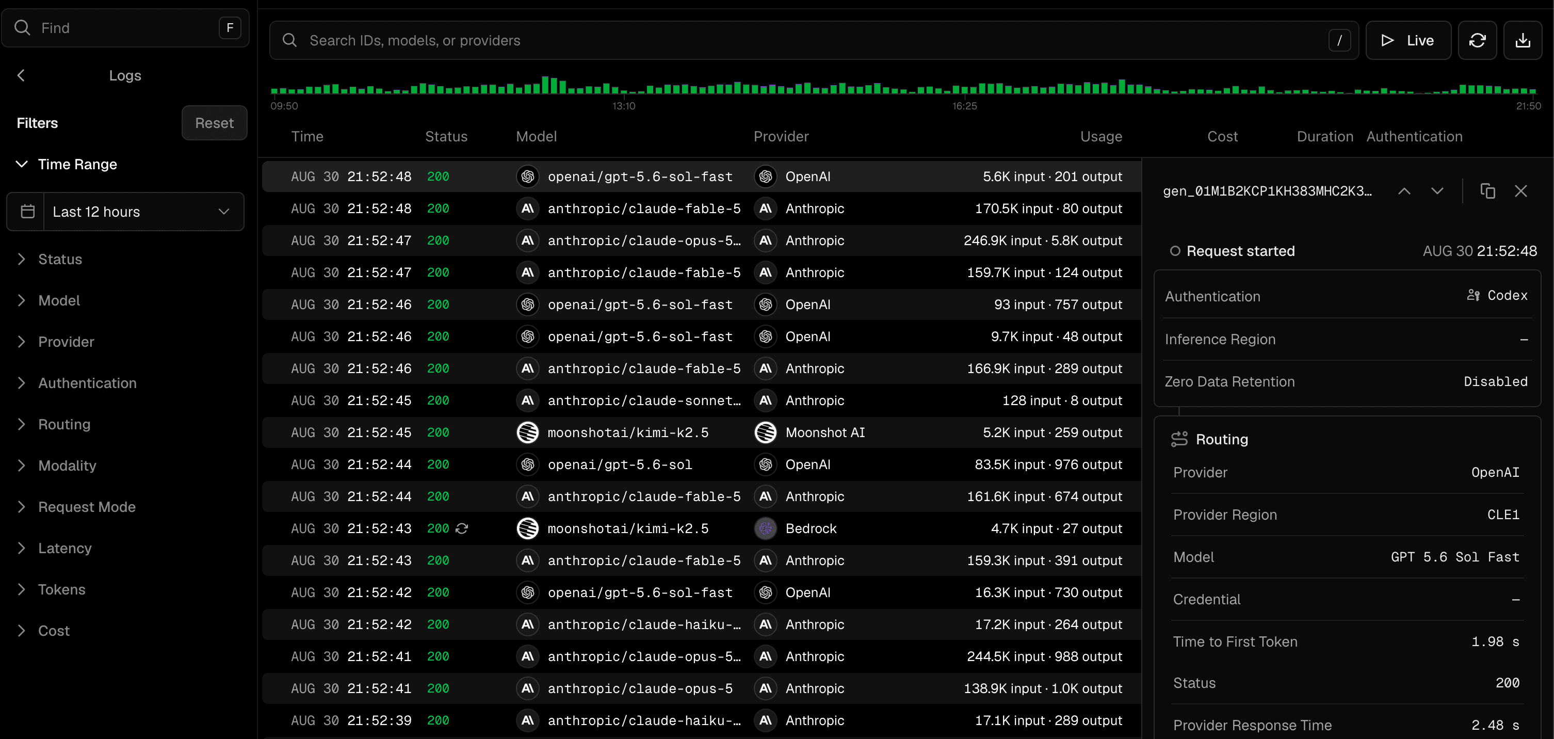Select the anthropic/claude-opus-5 138.9K input row
1554x739 pixels.
click(x=701, y=688)
